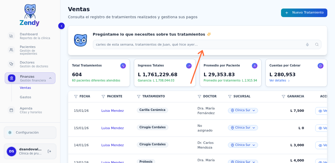Image resolution: width=335 pixels, height=163 pixels.
Task: Activate the microphone voice input icon
Action: pyautogui.click(x=307, y=44)
